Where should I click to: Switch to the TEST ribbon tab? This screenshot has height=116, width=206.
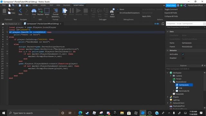(x=51, y=5)
